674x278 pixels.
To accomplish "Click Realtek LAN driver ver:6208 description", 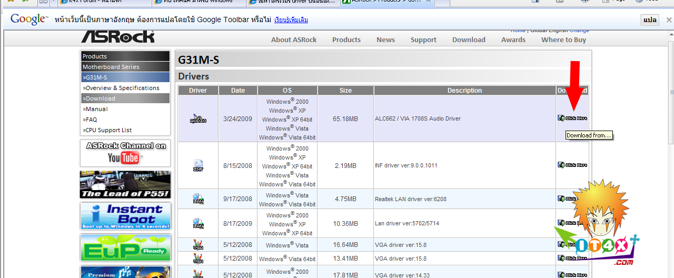I will pyautogui.click(x=411, y=200).
